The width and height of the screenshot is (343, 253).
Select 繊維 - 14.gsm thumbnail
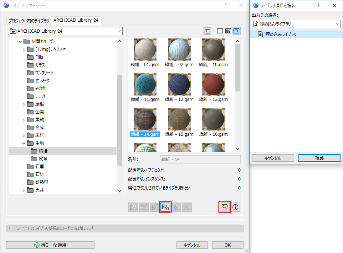coord(145,119)
